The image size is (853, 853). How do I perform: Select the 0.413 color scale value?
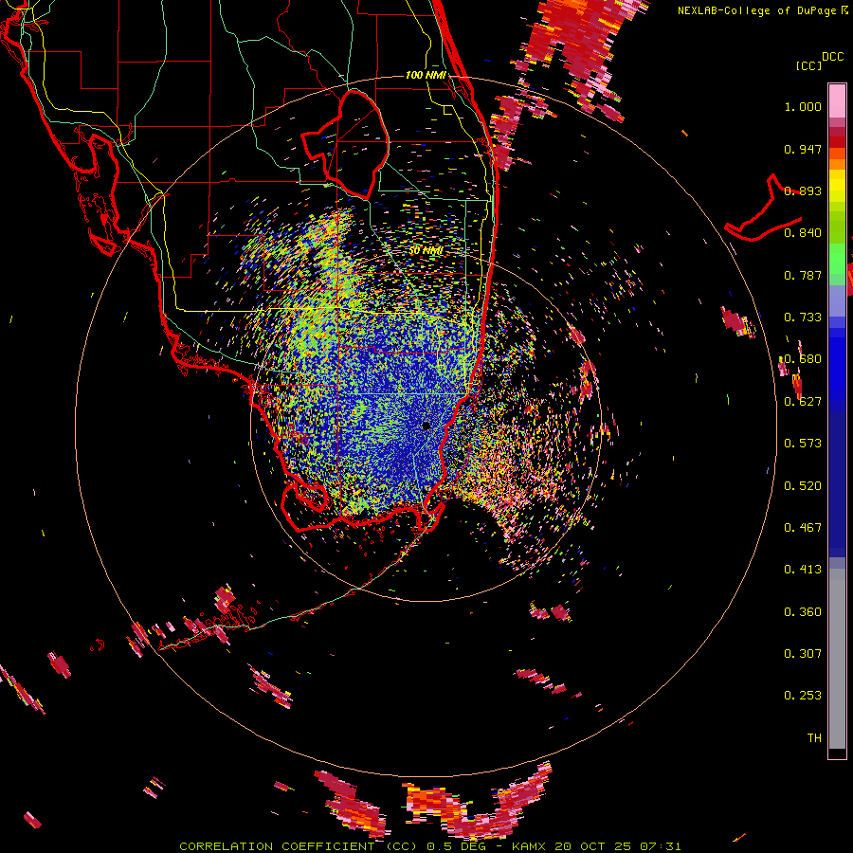point(803,570)
